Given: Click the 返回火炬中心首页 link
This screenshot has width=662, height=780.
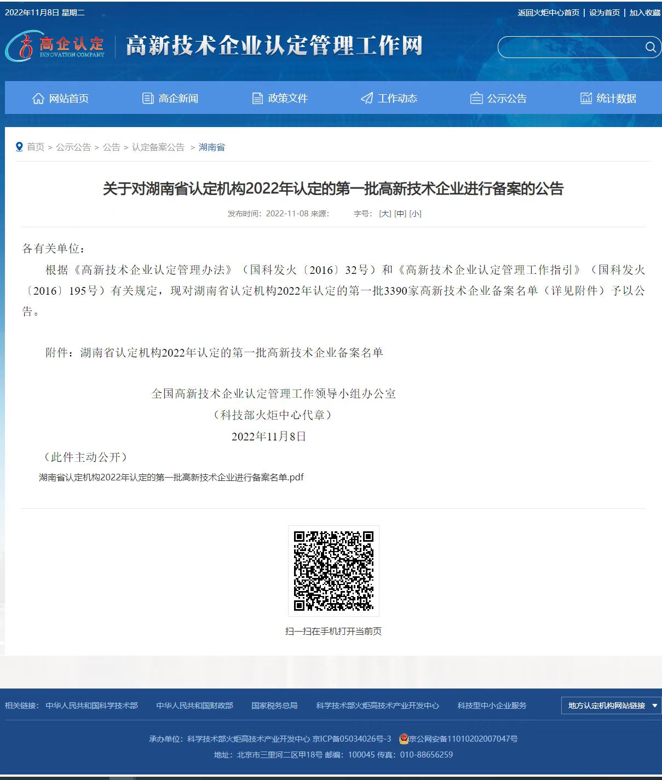Looking at the screenshot, I should coord(548,13).
